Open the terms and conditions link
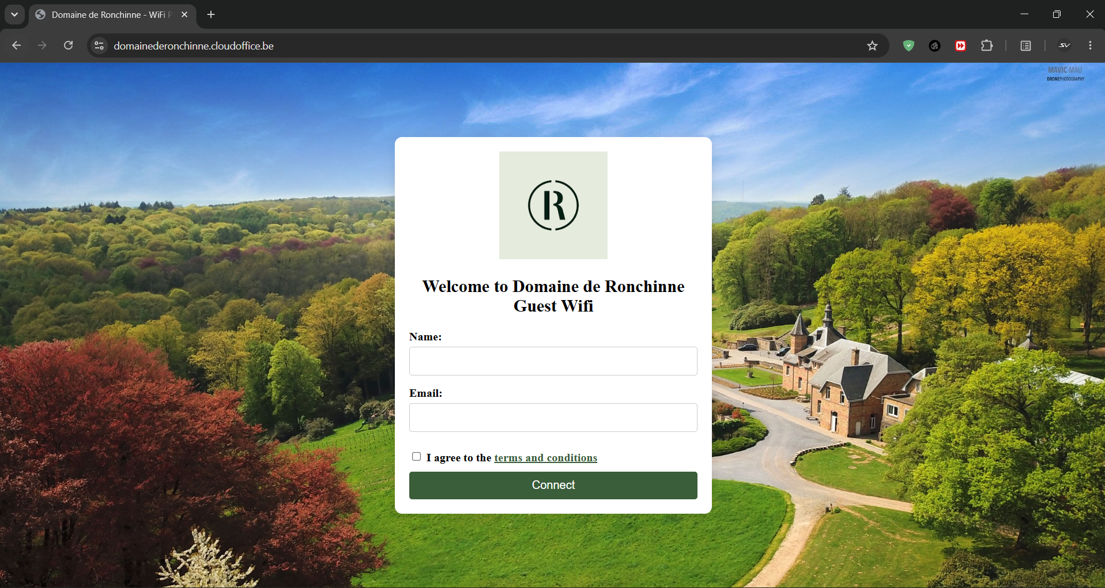The image size is (1105, 588). [545, 458]
